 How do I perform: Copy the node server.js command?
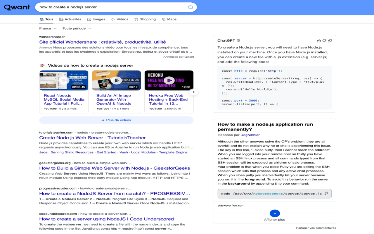point(326,193)
